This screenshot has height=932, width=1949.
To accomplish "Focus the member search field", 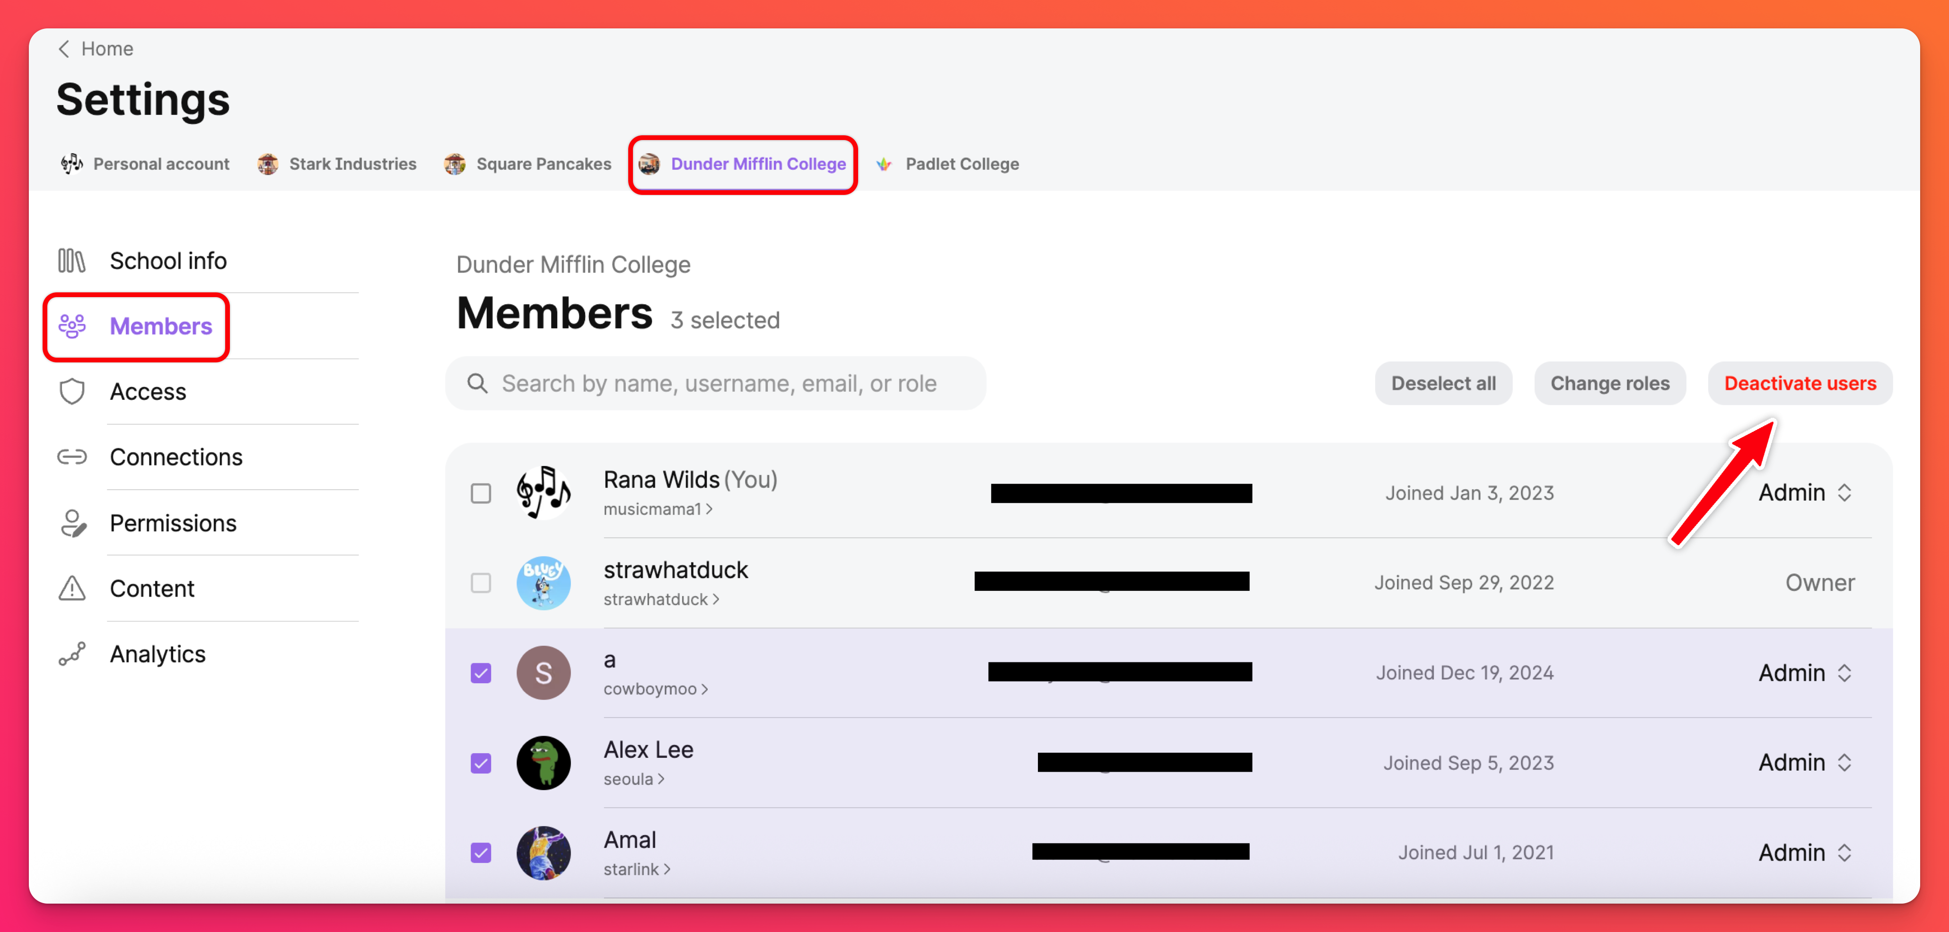I will [x=719, y=384].
